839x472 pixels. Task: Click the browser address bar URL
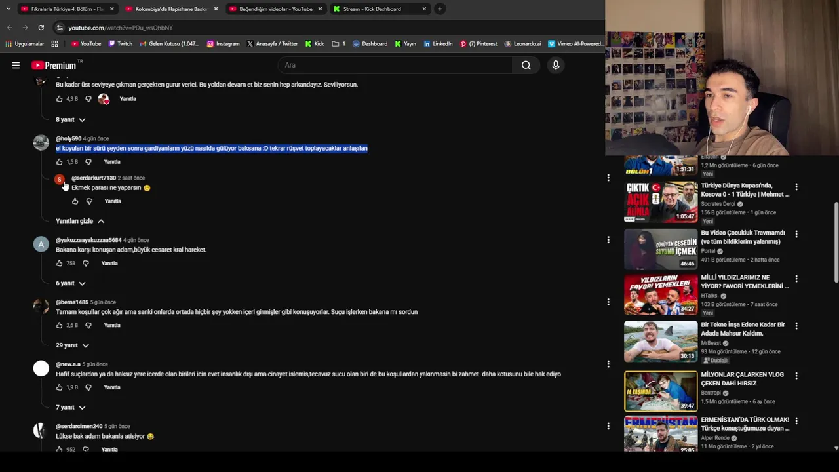click(x=121, y=28)
